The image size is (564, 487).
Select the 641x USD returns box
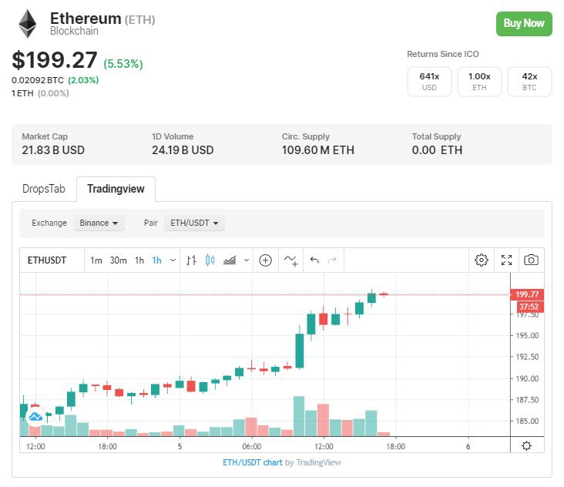[x=429, y=82]
